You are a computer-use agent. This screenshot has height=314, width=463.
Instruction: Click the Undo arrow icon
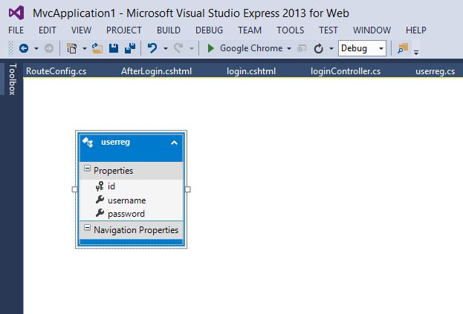coord(152,48)
